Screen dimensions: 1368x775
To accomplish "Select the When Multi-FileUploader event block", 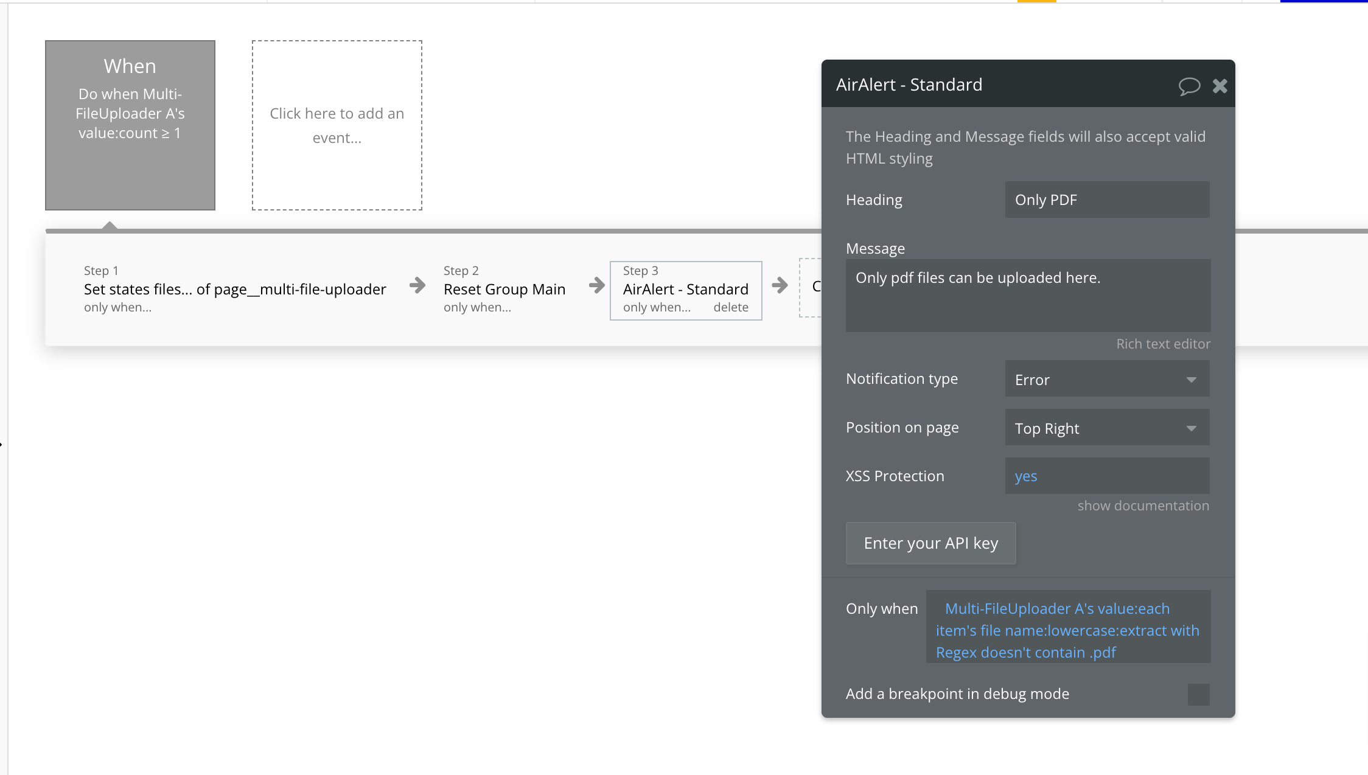I will point(130,125).
